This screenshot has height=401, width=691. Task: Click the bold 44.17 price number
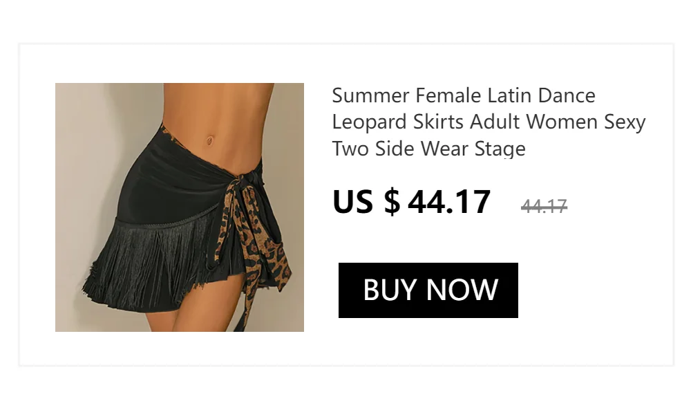[x=449, y=202]
